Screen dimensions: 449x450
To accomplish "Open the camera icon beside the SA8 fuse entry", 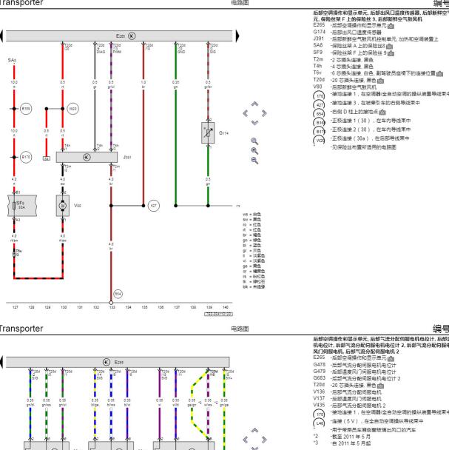I will [x=389, y=46].
